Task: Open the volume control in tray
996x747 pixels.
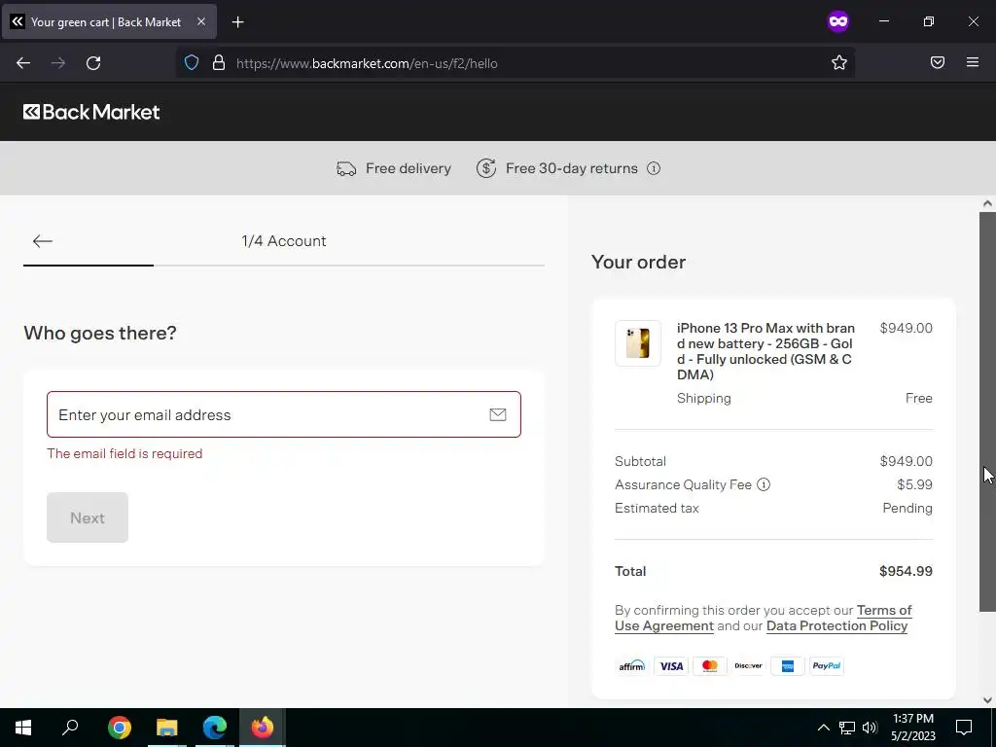Action: (x=870, y=728)
